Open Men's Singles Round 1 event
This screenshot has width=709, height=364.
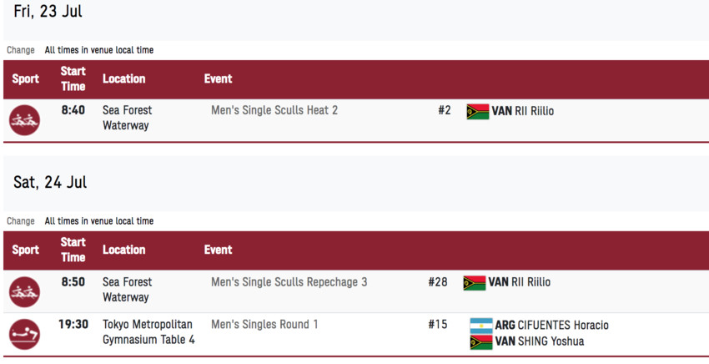(264, 325)
